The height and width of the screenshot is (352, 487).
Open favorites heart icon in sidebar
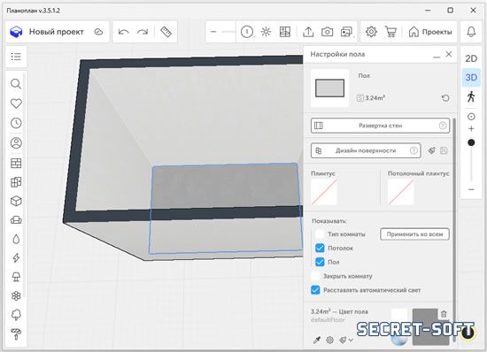coord(16,103)
